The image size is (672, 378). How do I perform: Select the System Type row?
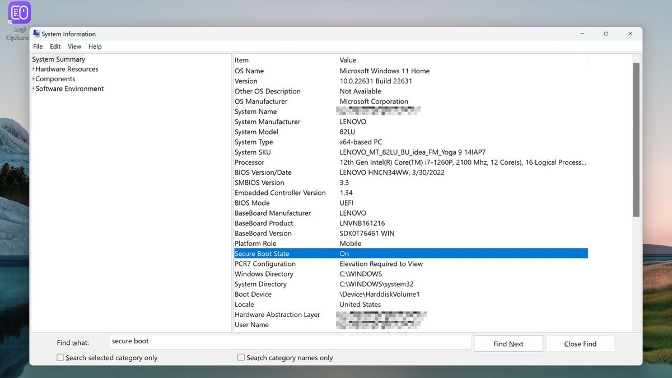[x=410, y=142]
